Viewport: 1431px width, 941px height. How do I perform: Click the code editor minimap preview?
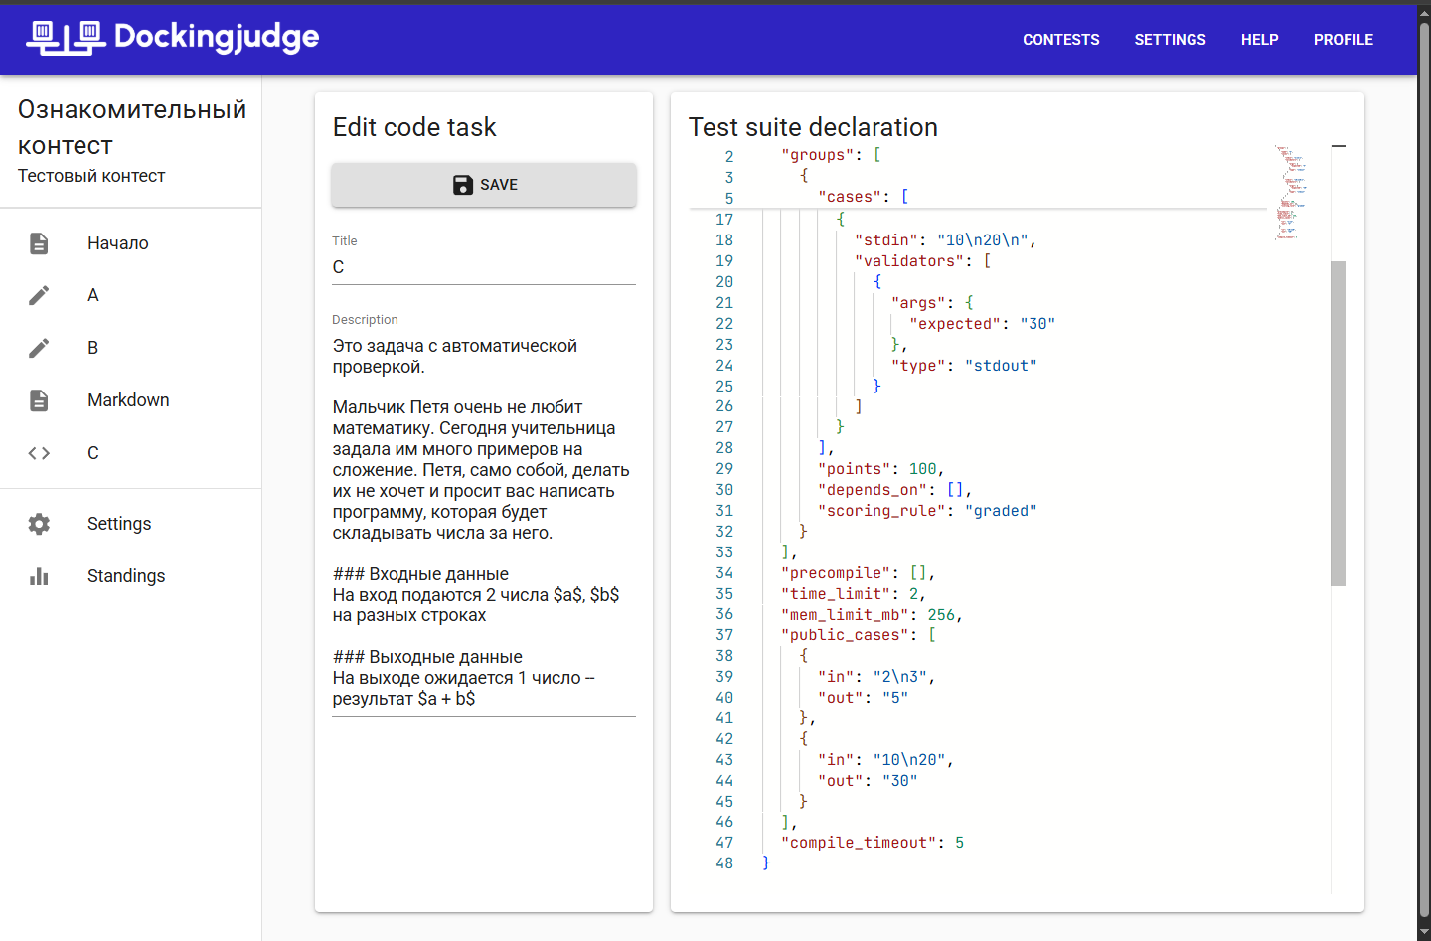(x=1290, y=193)
